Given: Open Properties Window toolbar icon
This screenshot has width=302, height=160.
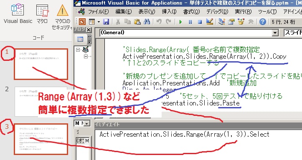Looking at the screenshot, I should [231, 22].
